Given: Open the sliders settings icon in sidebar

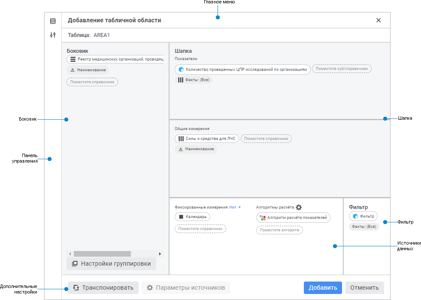Looking at the screenshot, I should tap(53, 35).
